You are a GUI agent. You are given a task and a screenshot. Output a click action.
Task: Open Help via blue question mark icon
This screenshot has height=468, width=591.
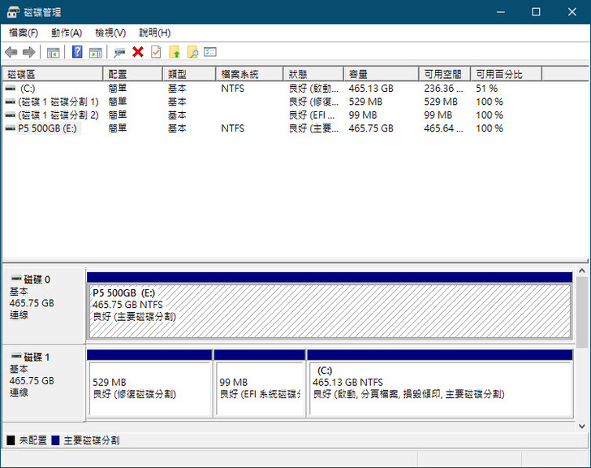click(x=77, y=52)
